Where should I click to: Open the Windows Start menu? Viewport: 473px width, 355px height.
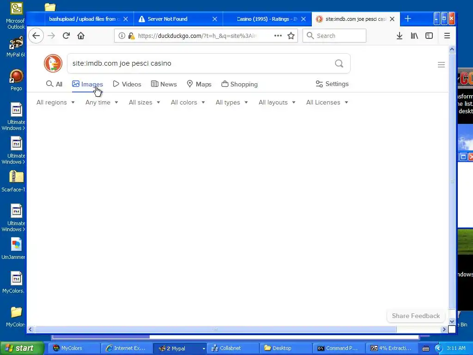tap(22, 348)
